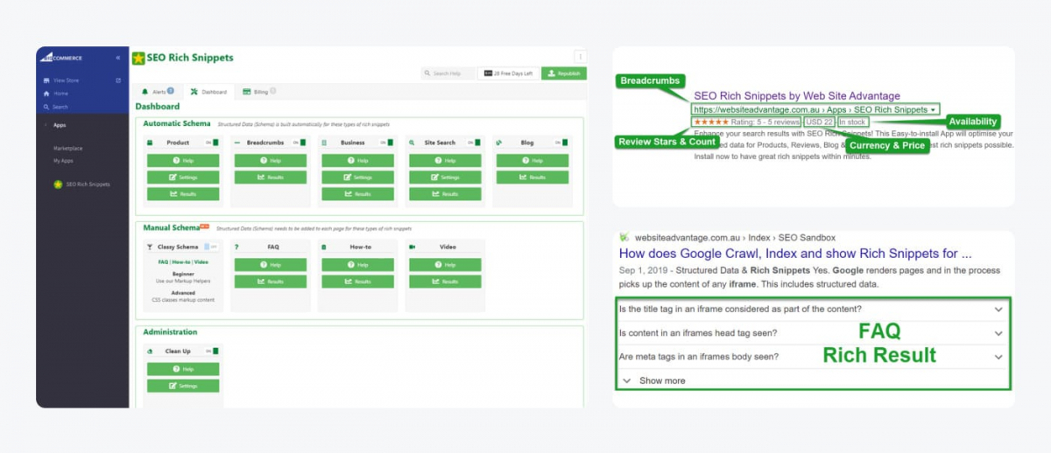Viewport: 1051px width, 453px height.
Task: Open the 'SEO Rich Snippets by Web Site Advantage' result
Action: (797, 96)
